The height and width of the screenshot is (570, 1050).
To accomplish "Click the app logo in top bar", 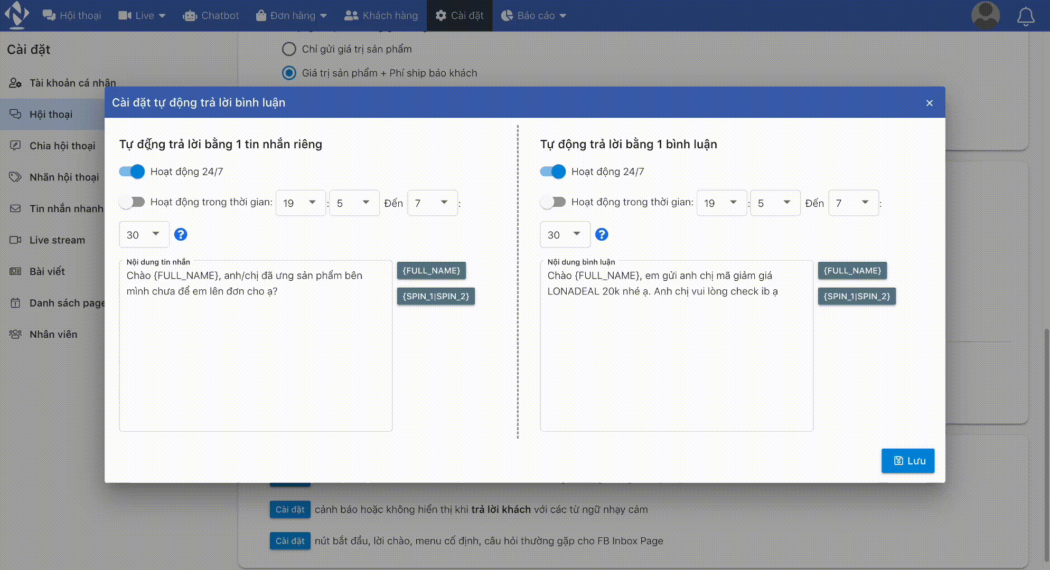I will click(x=17, y=15).
